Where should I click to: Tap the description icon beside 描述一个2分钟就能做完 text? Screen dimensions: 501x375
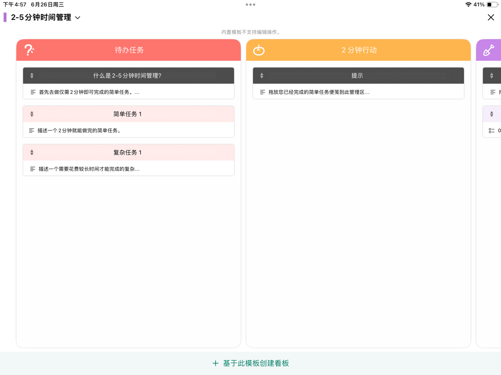(x=31, y=130)
